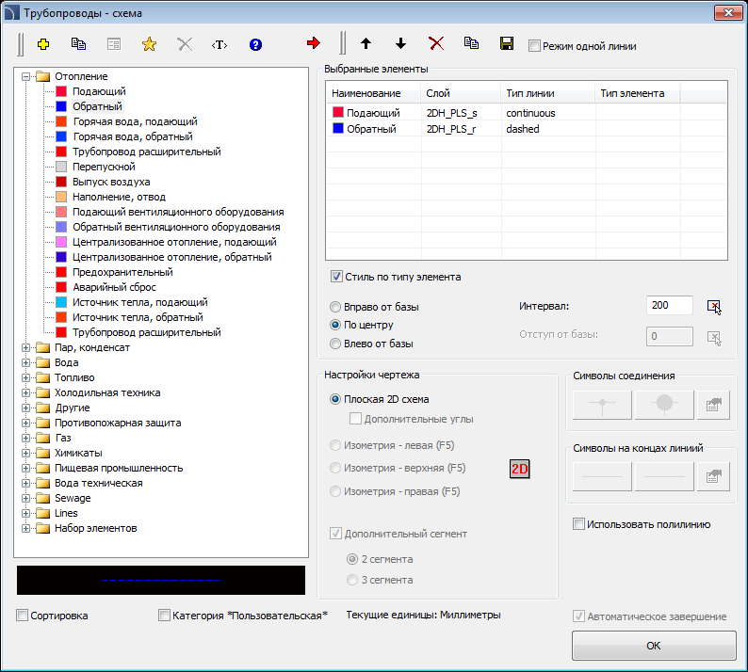Toggle Стиль по типу элемента checkbox
This screenshot has height=672, width=748.
[336, 277]
